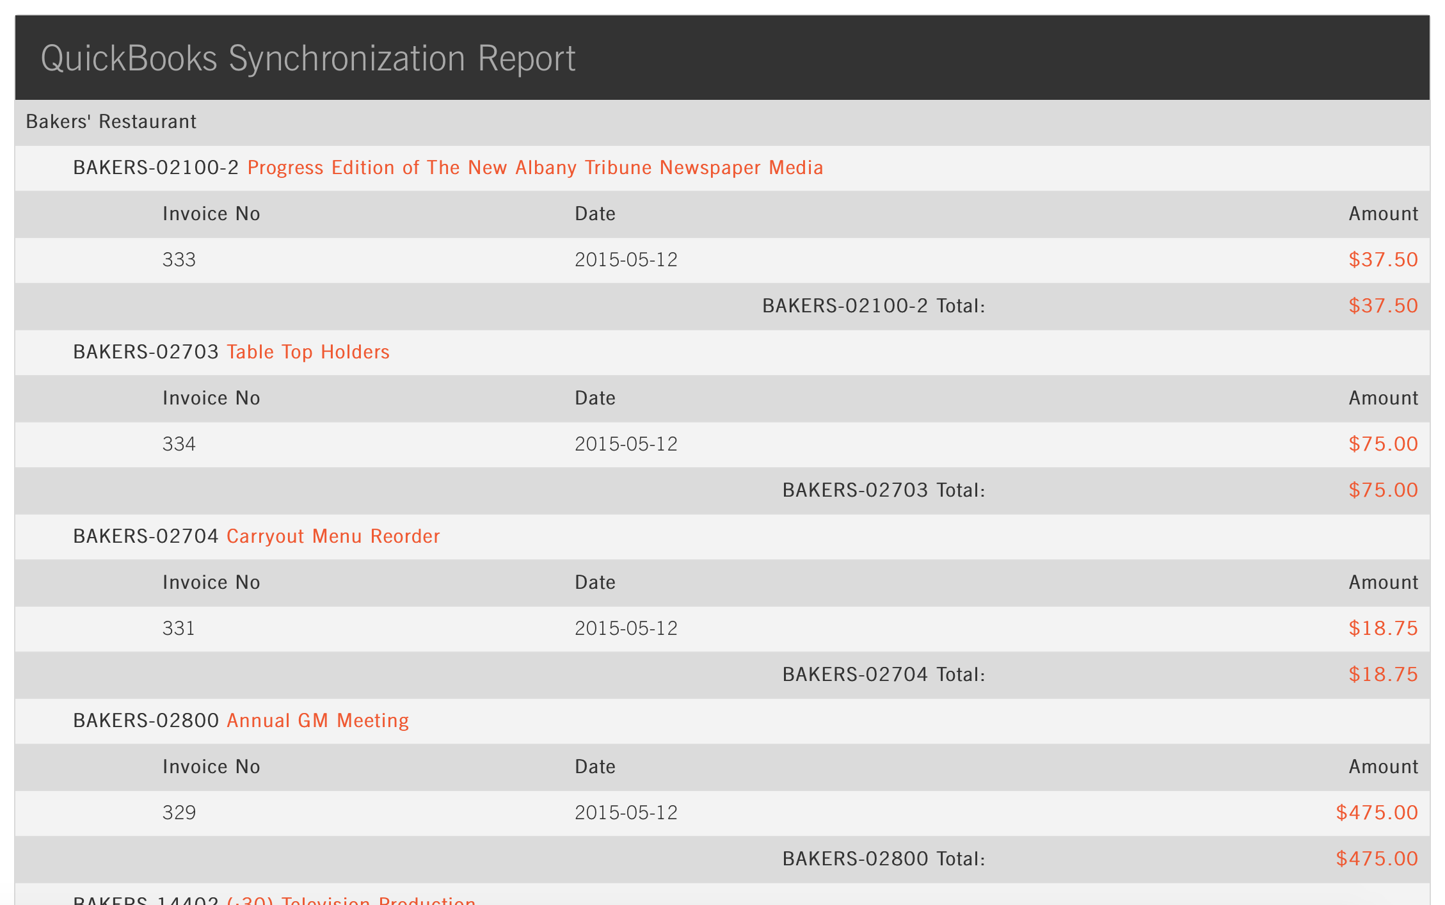Viewport: 1445px width, 905px height.
Task: Click the BAKERS-02703 Total amount $75.00
Action: point(1383,490)
